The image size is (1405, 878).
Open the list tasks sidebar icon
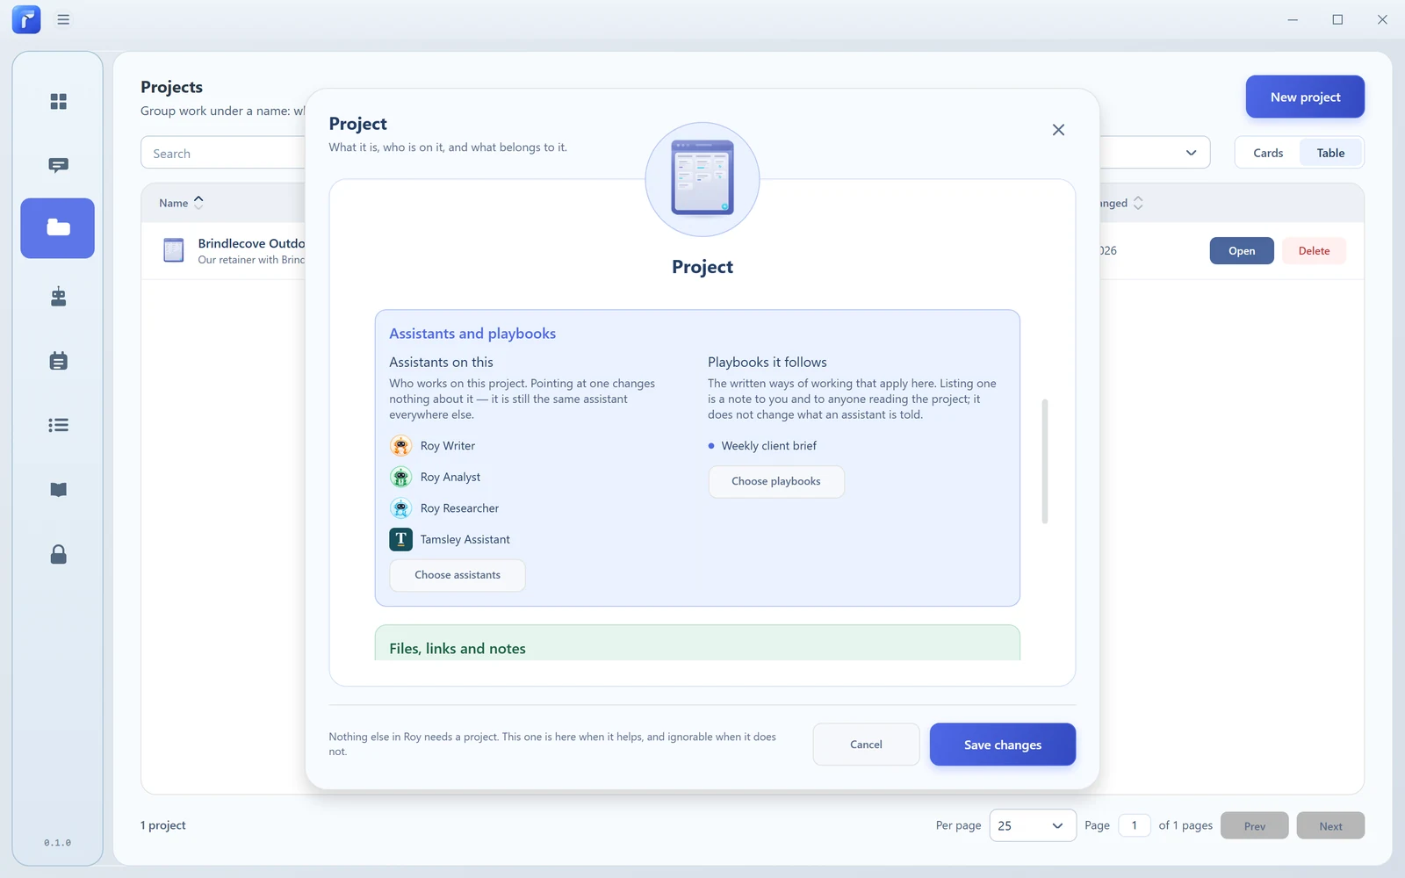click(58, 425)
